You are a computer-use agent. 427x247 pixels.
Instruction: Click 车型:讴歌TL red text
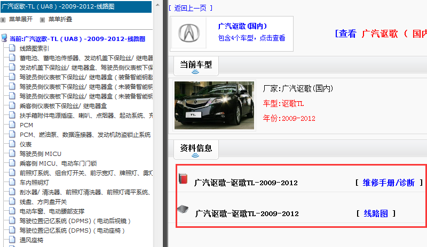[283, 103]
